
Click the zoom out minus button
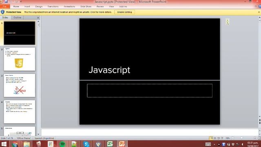[233, 138]
